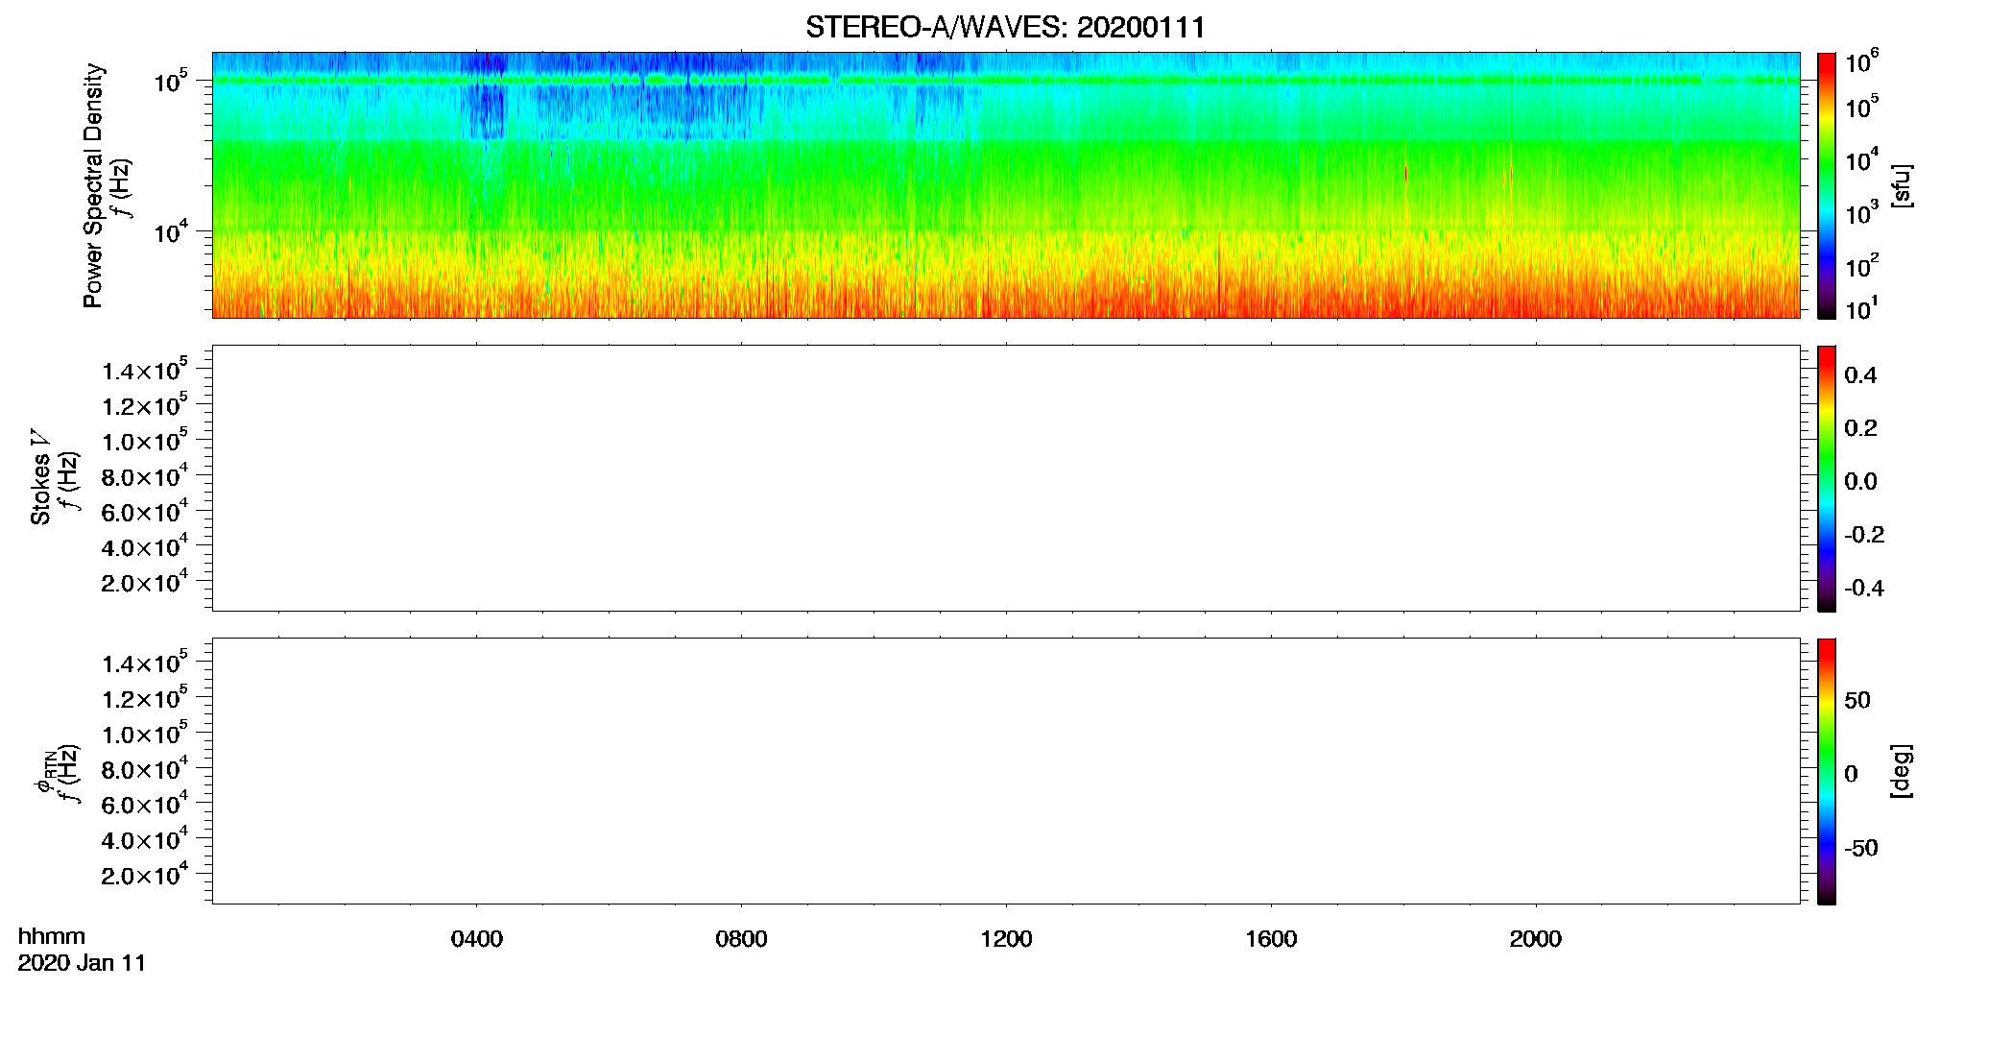Click the Stokes V axis label
This screenshot has height=1037, width=2012.
point(40,478)
